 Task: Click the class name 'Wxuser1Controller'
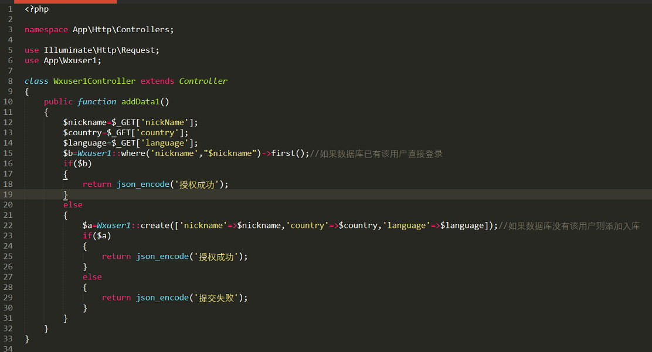(94, 81)
